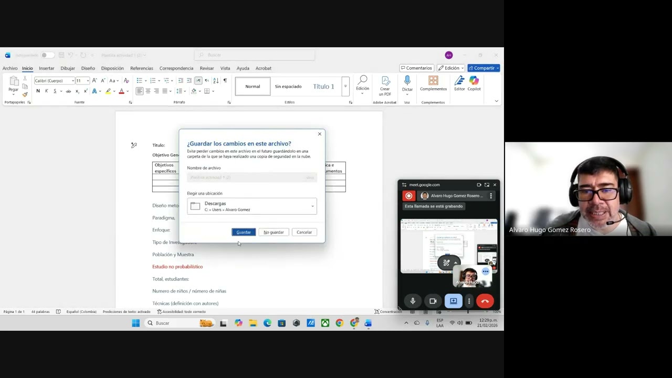Pick the yellow text highlight color
Screen dimensions: 672x378
tap(108, 91)
